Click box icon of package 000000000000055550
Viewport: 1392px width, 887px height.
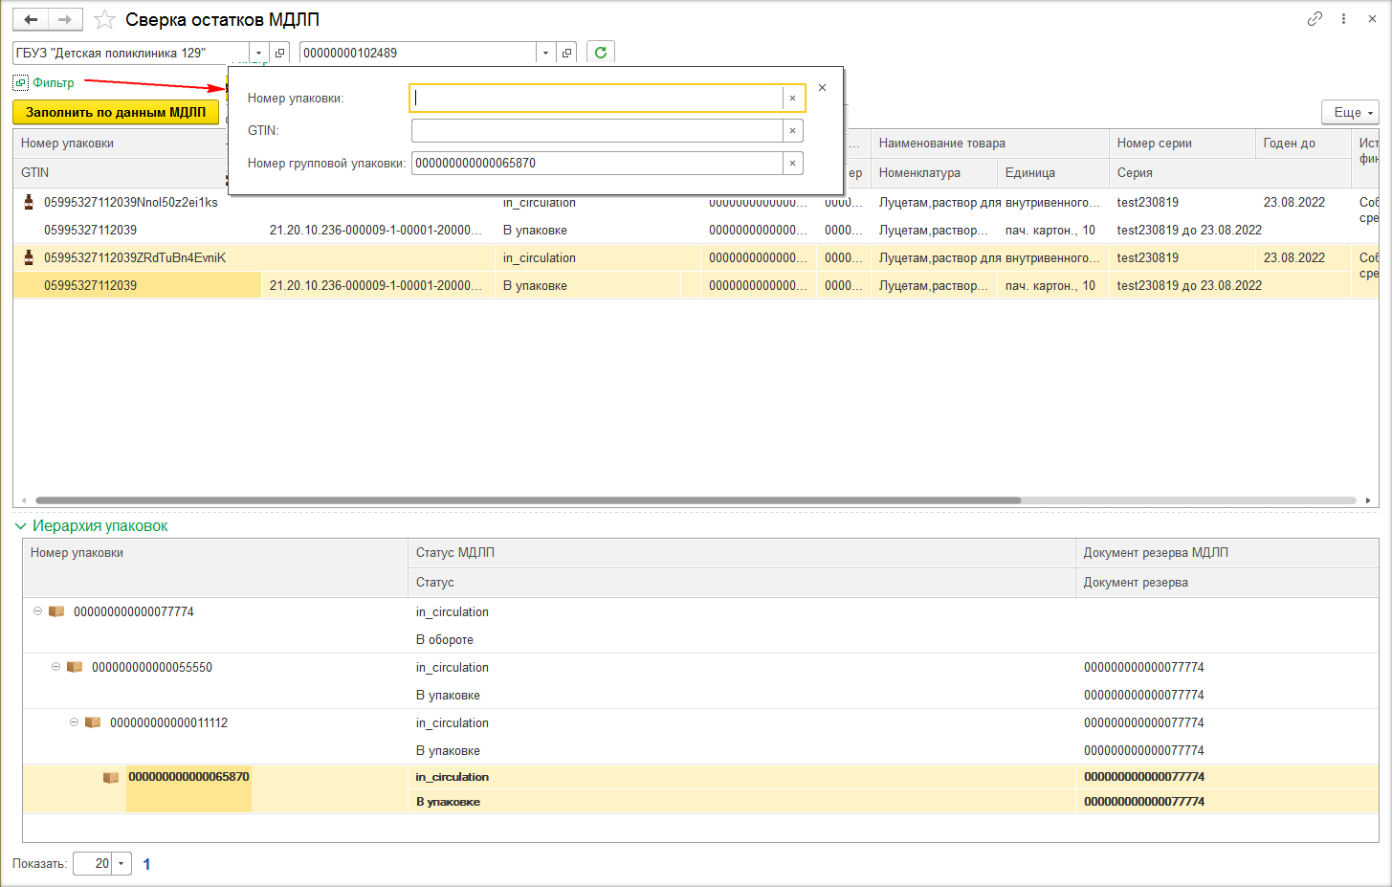tap(75, 667)
